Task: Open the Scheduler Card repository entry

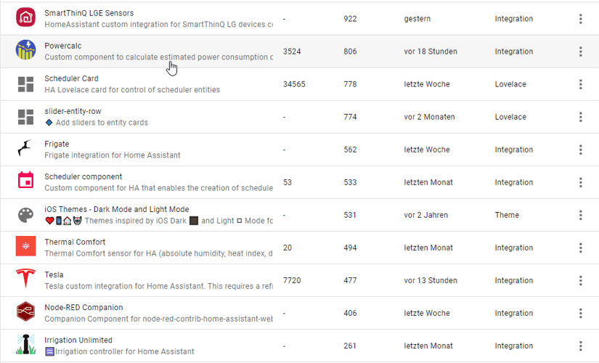Action: 71,78
